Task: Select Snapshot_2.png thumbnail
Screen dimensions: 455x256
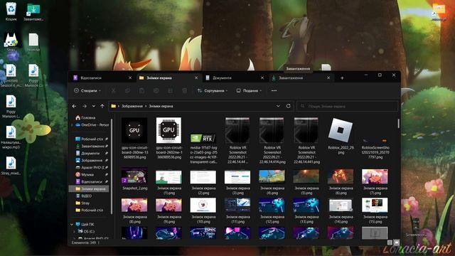Action: 134,179
